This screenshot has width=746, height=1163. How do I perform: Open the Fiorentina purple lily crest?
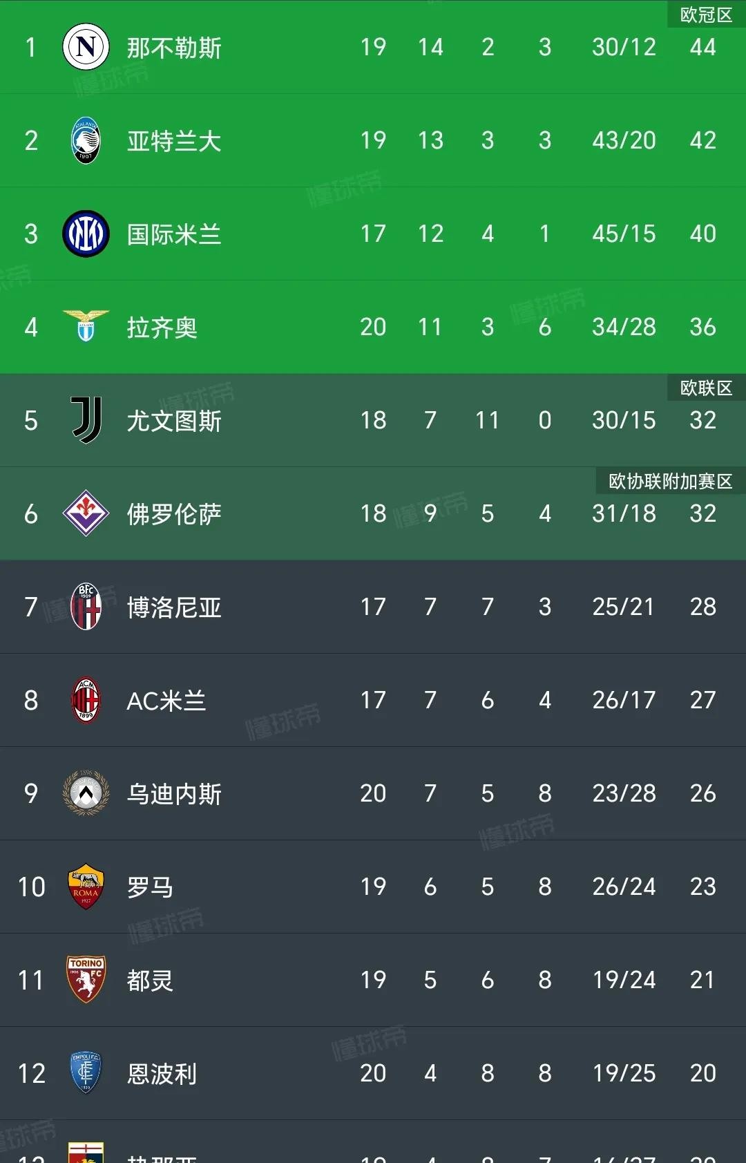click(86, 513)
